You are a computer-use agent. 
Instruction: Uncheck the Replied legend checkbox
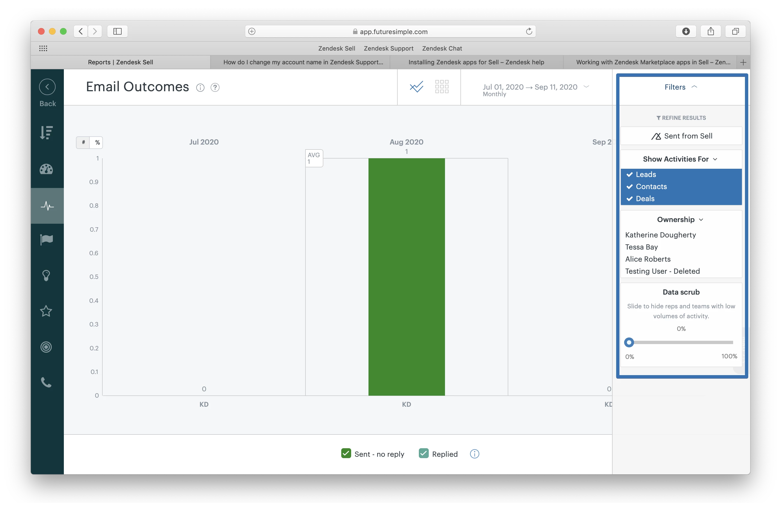pyautogui.click(x=424, y=454)
